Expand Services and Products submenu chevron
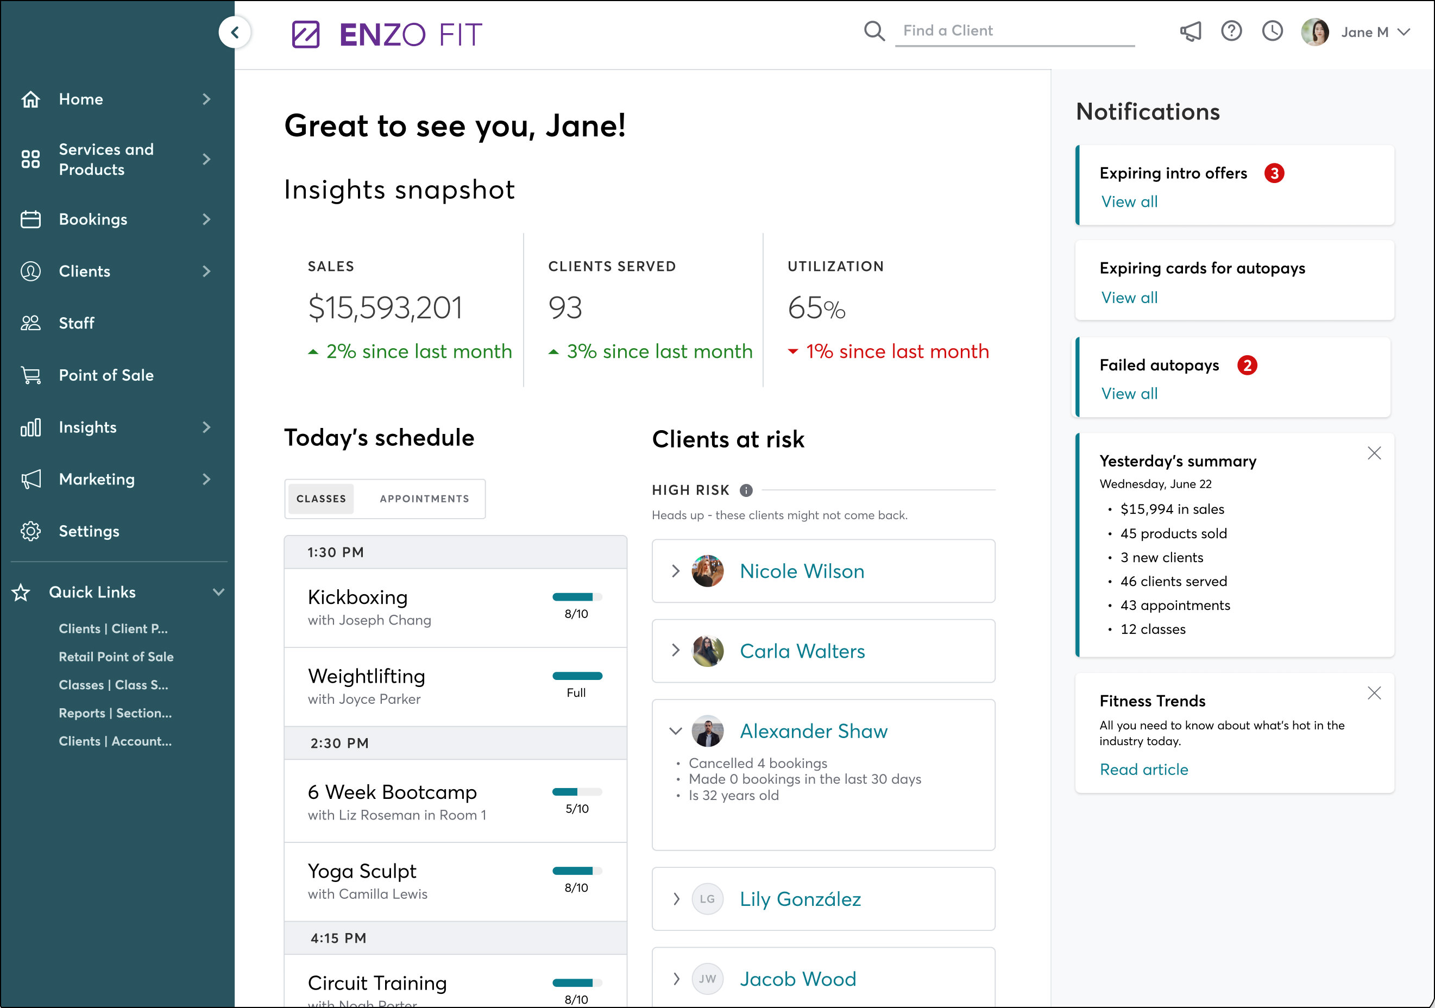1435x1008 pixels. (x=207, y=159)
